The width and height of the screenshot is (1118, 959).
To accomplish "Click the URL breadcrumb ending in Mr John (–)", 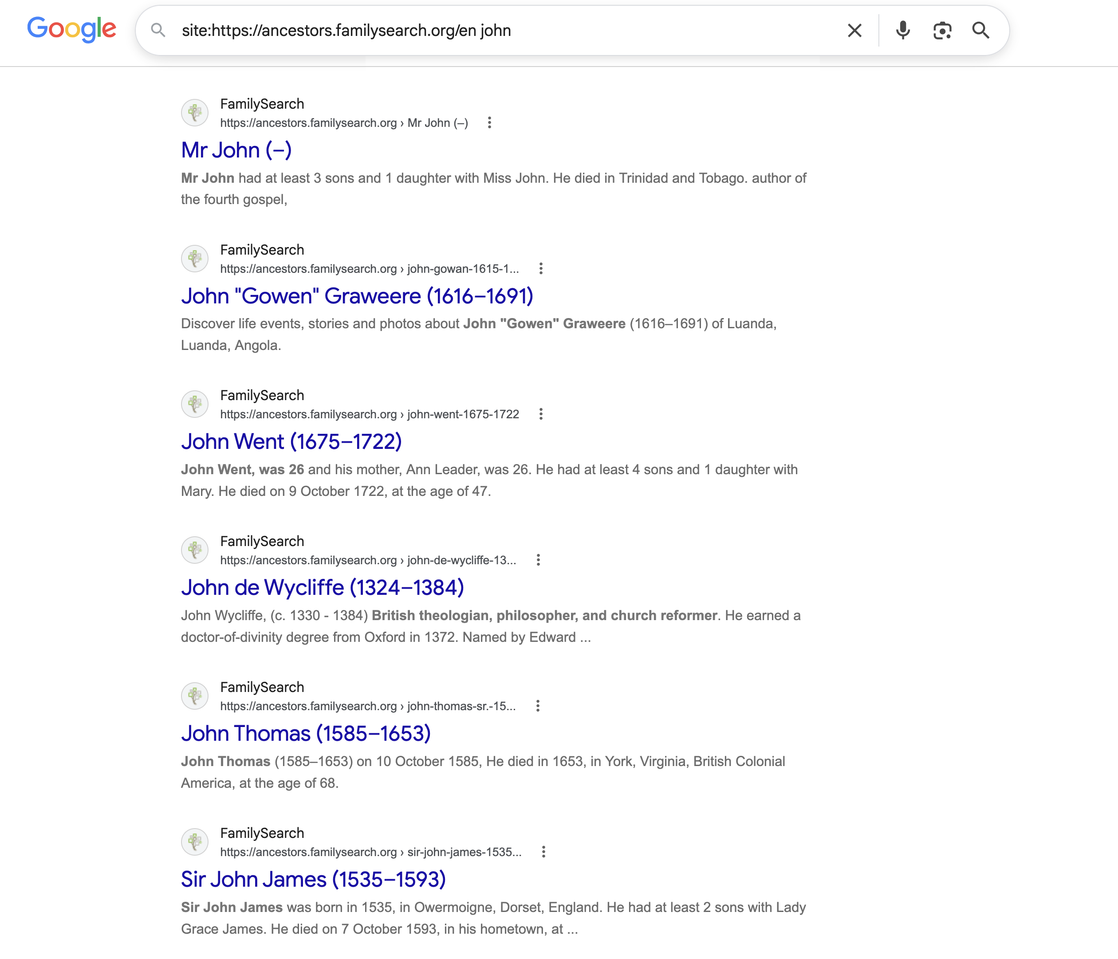I will click(344, 123).
